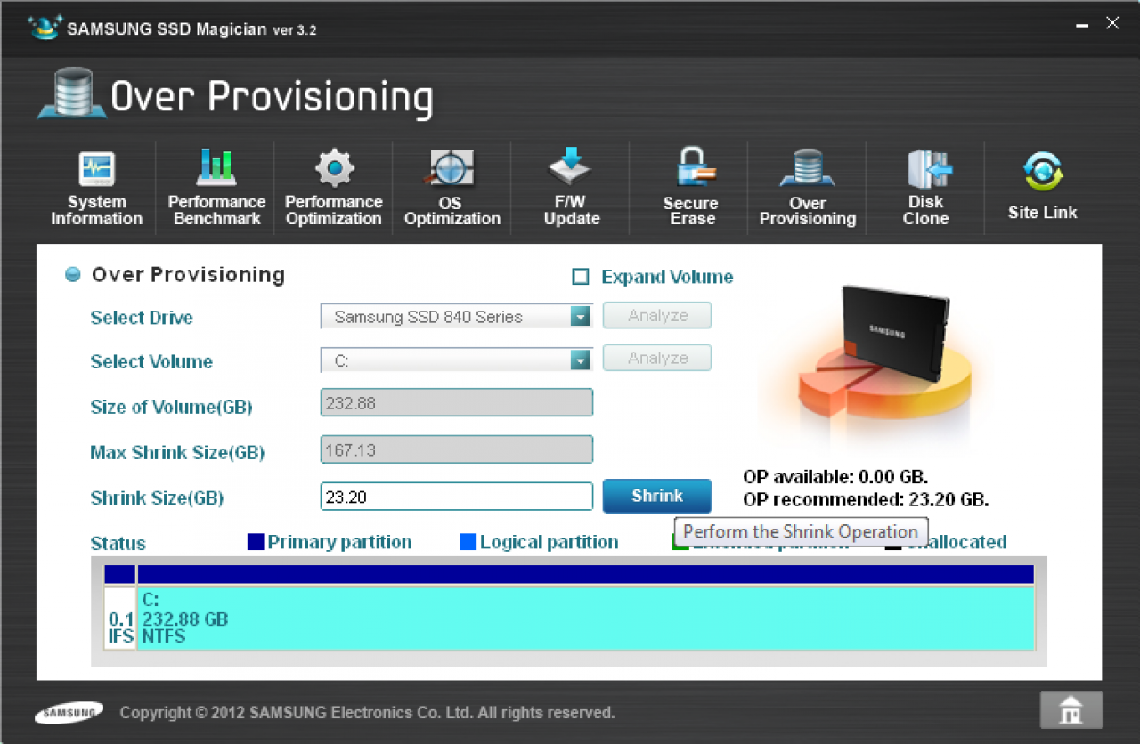
Task: Click the Shrink button
Action: click(657, 496)
